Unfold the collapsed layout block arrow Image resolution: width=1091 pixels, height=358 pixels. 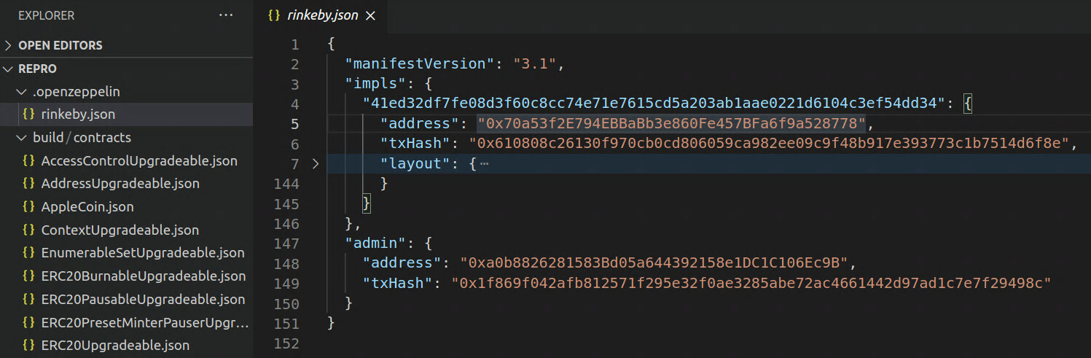coord(316,164)
